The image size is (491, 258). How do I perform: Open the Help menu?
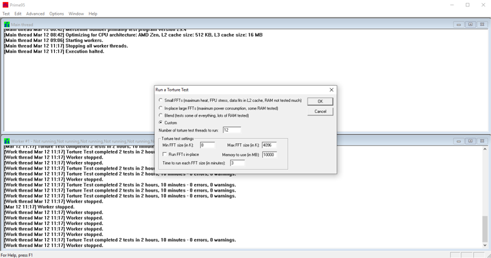click(93, 14)
